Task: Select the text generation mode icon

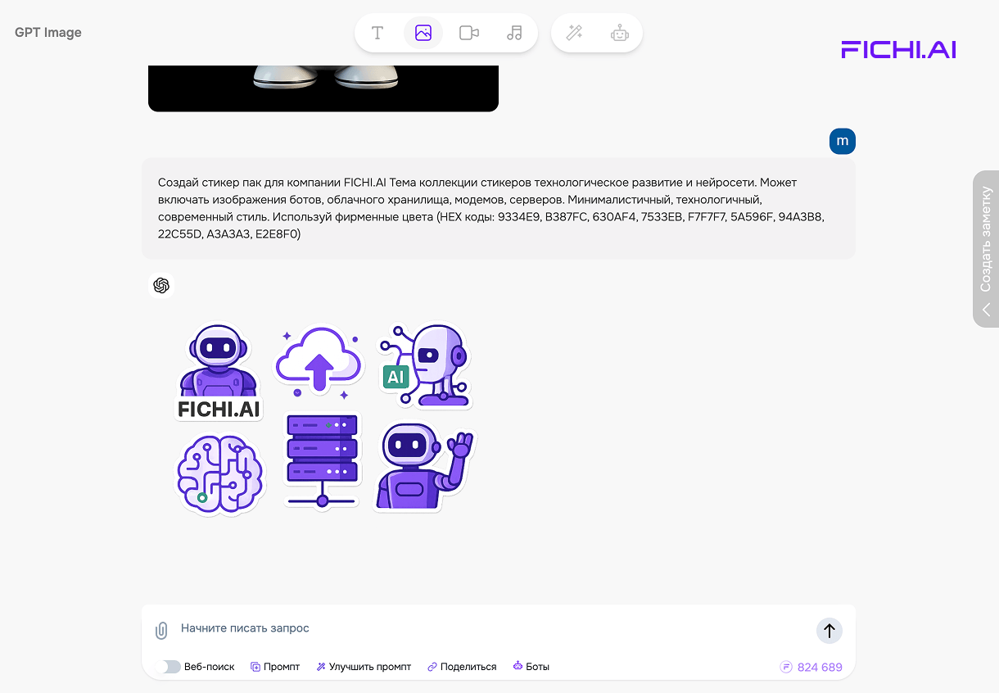Action: tap(377, 33)
